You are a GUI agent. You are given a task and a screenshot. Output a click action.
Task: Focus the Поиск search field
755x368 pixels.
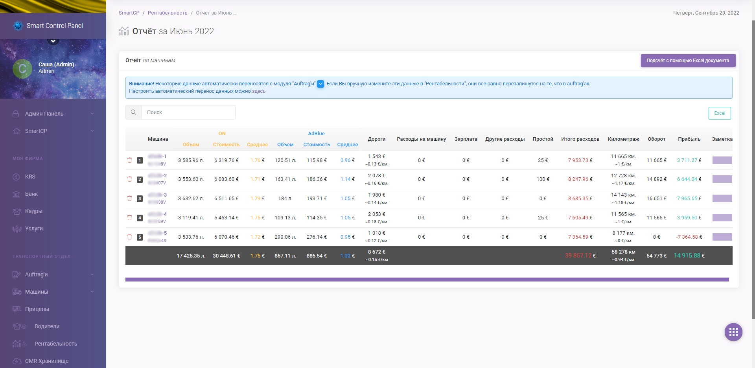click(x=188, y=112)
